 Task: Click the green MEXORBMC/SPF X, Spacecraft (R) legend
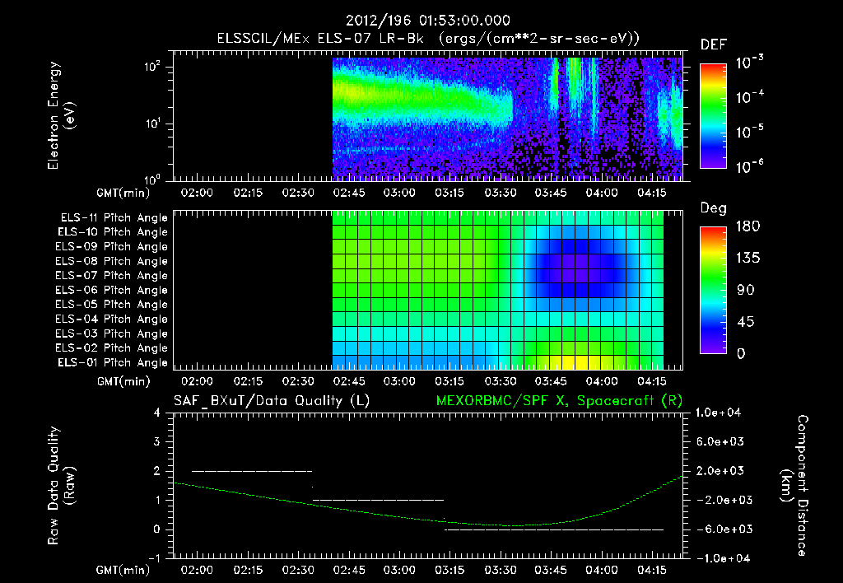click(x=559, y=401)
